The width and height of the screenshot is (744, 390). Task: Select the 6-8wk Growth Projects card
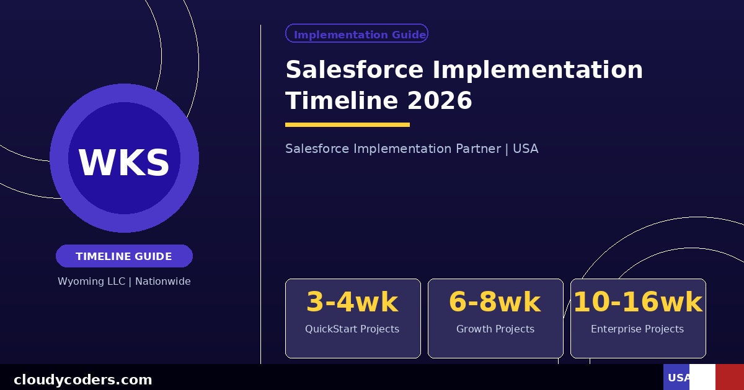(x=495, y=318)
